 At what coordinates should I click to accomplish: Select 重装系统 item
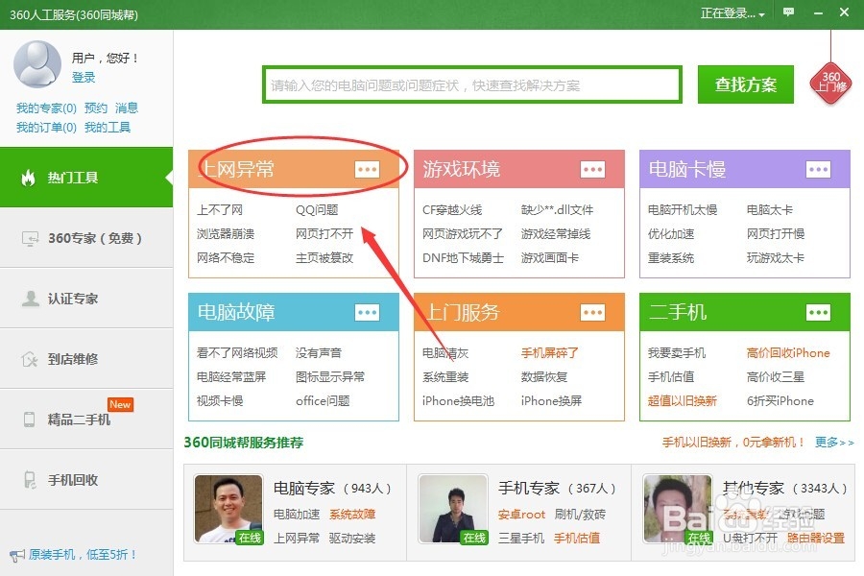671,258
